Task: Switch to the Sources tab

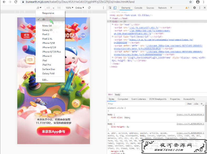Action: click(x=150, y=8)
